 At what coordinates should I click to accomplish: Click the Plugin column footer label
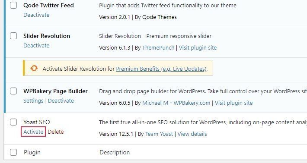point(32,152)
